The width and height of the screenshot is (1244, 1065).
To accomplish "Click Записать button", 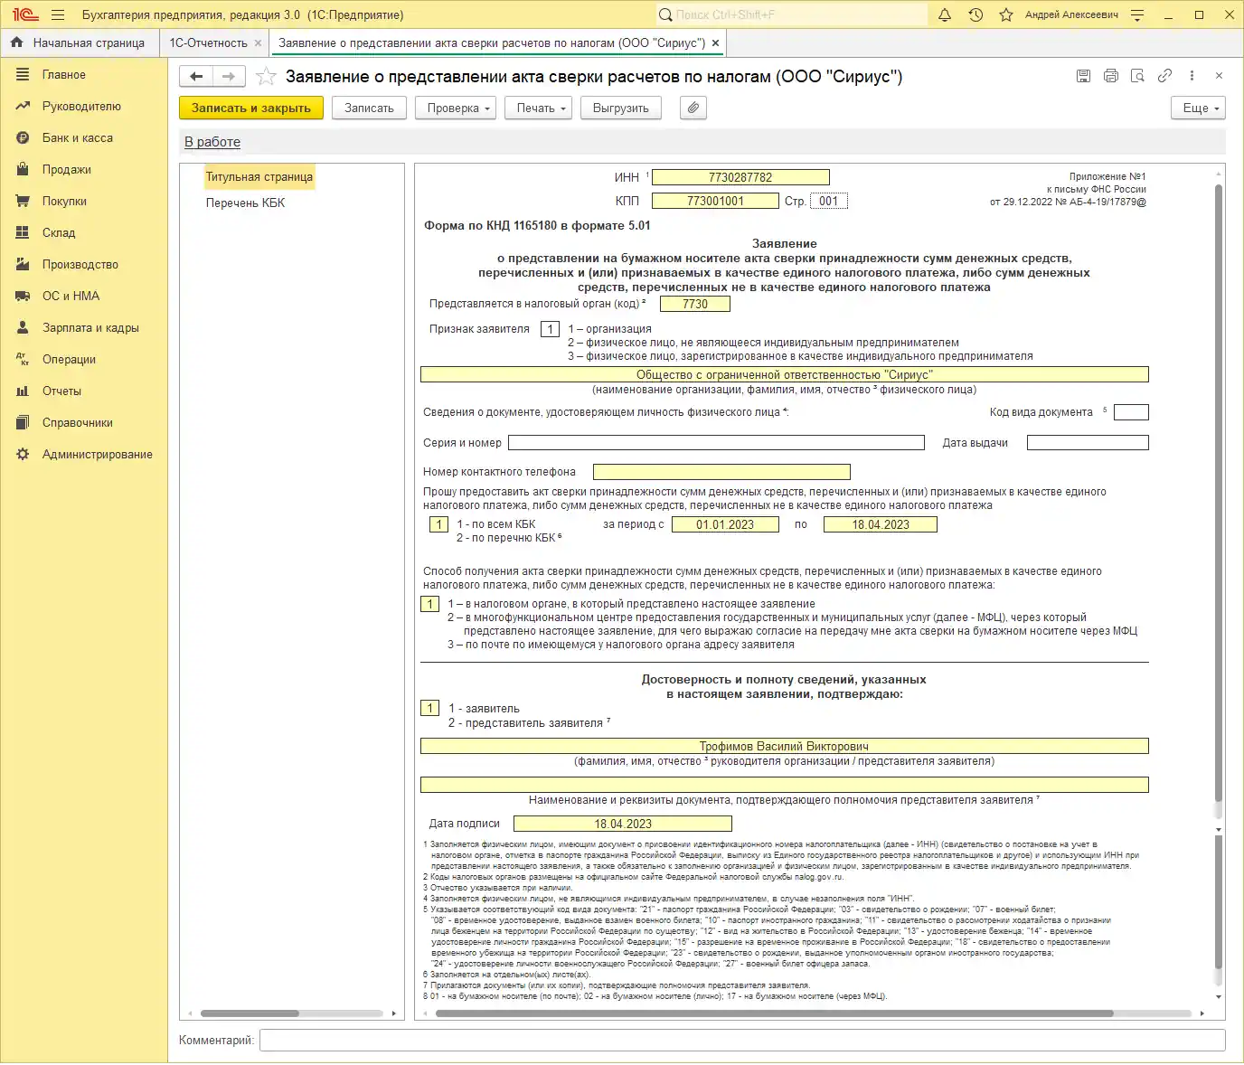I will tap(369, 108).
